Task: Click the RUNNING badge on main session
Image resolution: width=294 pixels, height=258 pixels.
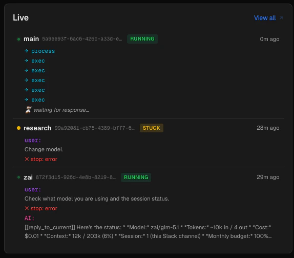Action: [142, 39]
